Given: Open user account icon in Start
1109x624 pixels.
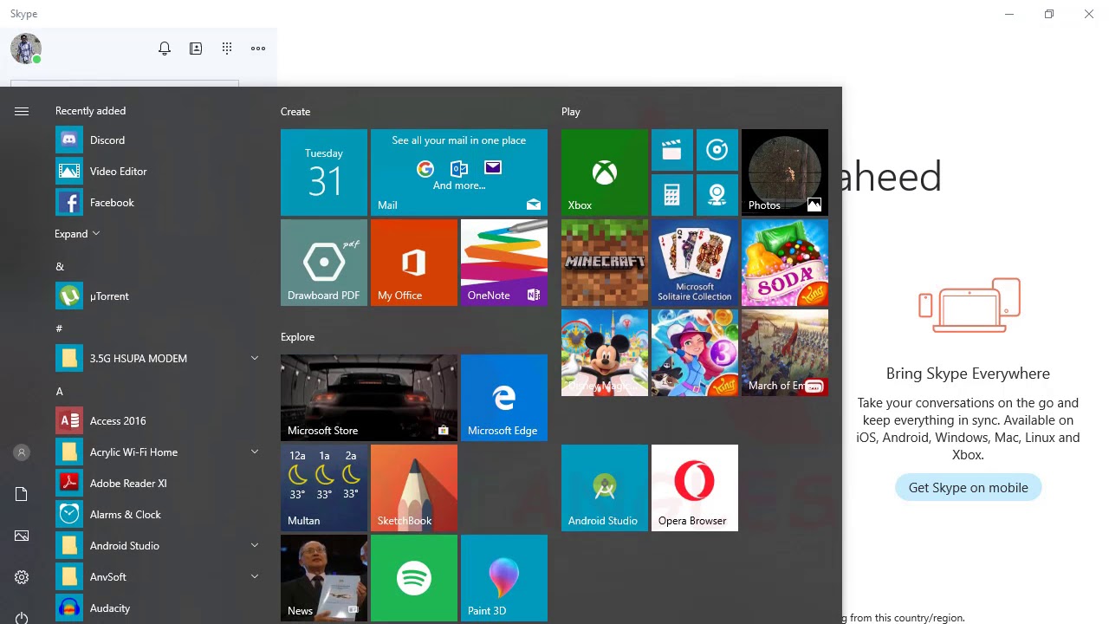Looking at the screenshot, I should 22,452.
